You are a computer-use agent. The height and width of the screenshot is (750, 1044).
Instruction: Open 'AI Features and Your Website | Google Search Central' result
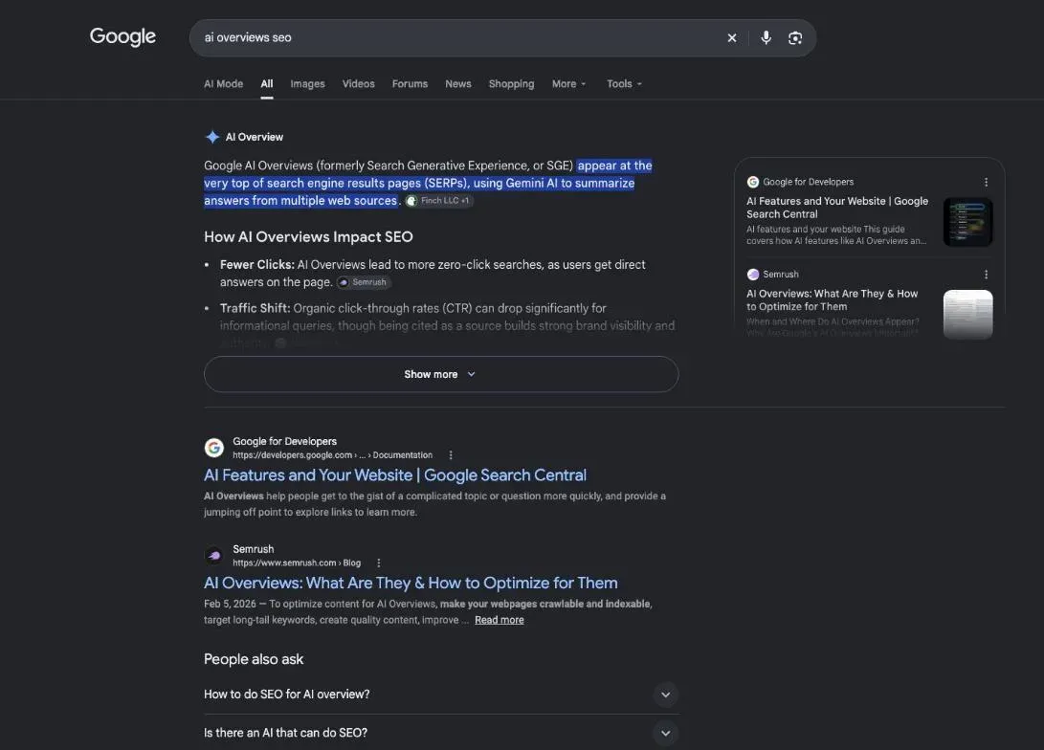pyautogui.click(x=395, y=475)
